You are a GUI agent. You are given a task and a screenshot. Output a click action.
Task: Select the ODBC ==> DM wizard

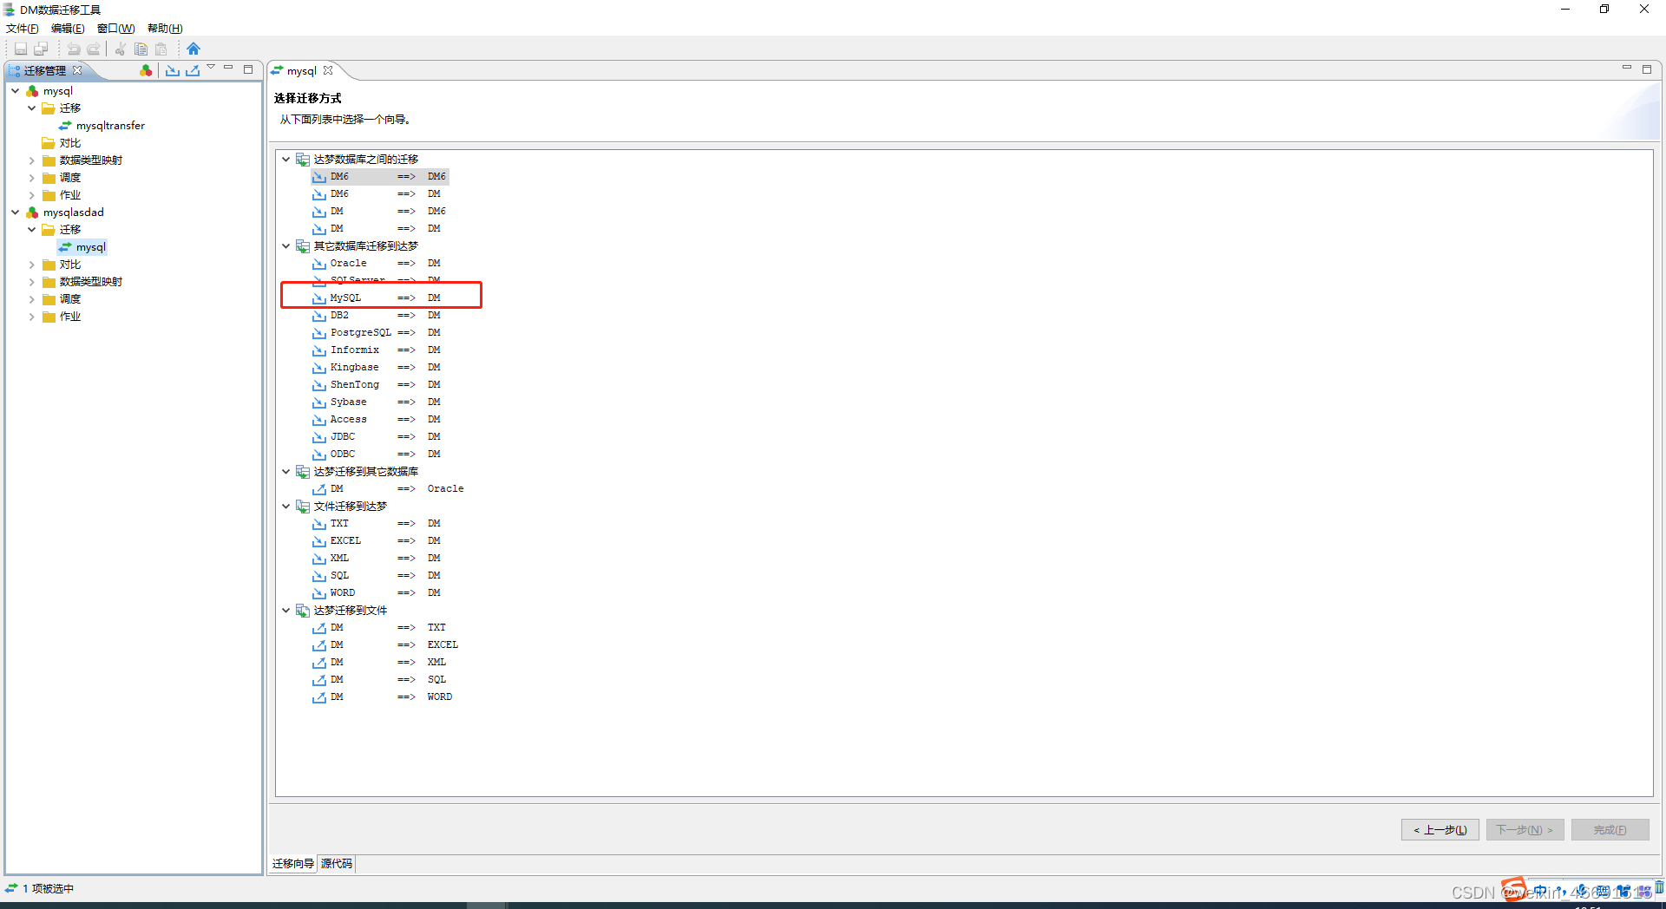pyautogui.click(x=377, y=454)
